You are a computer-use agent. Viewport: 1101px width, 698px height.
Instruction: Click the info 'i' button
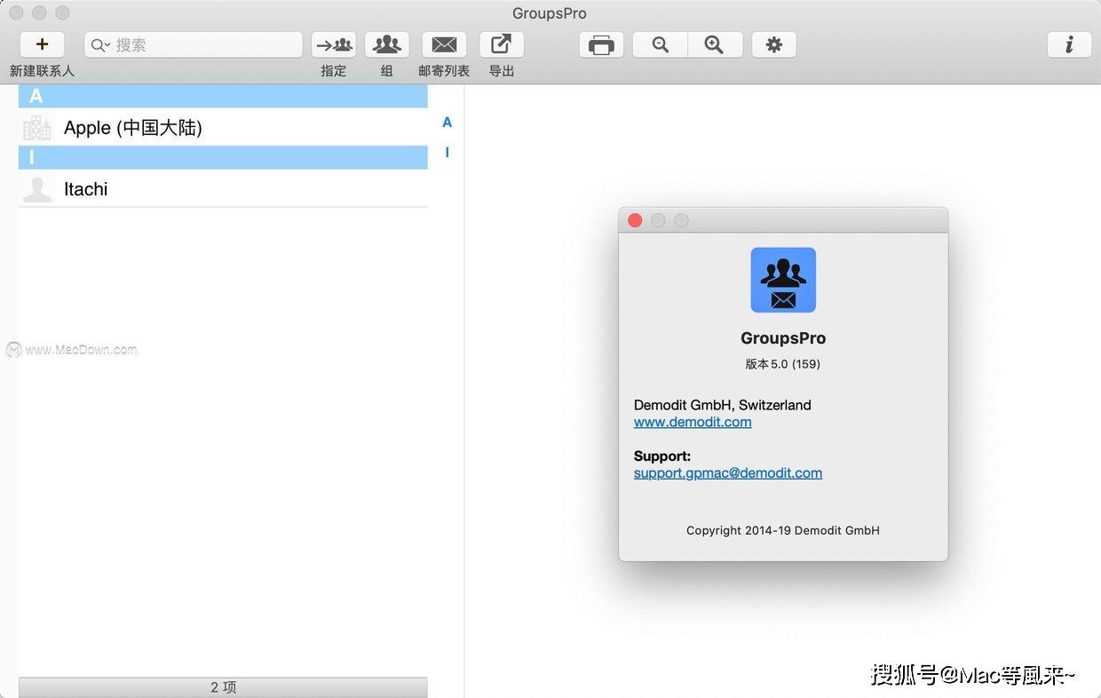point(1069,44)
